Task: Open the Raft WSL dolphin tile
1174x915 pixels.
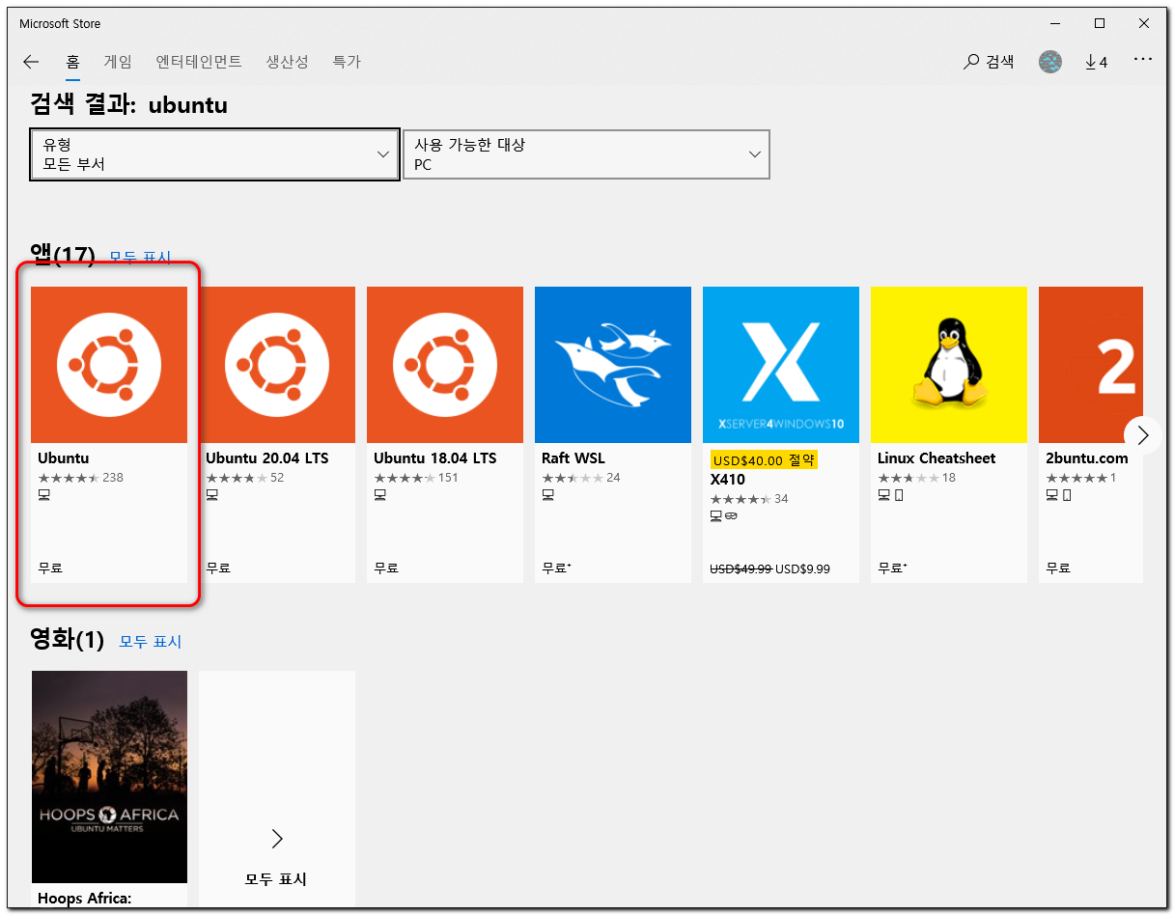Action: [613, 365]
